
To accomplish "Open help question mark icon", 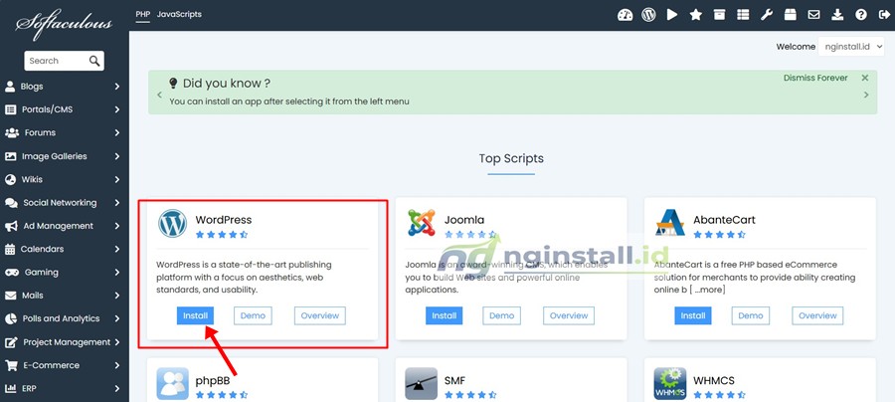I will tap(861, 15).
